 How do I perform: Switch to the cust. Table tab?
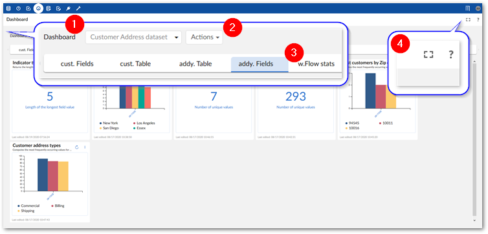pos(135,64)
